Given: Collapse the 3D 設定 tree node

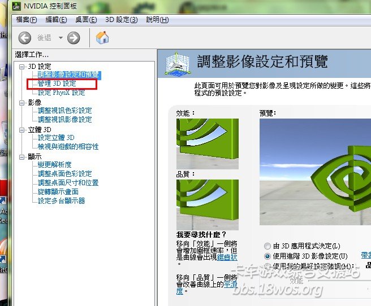Looking at the screenshot, I should (21, 67).
